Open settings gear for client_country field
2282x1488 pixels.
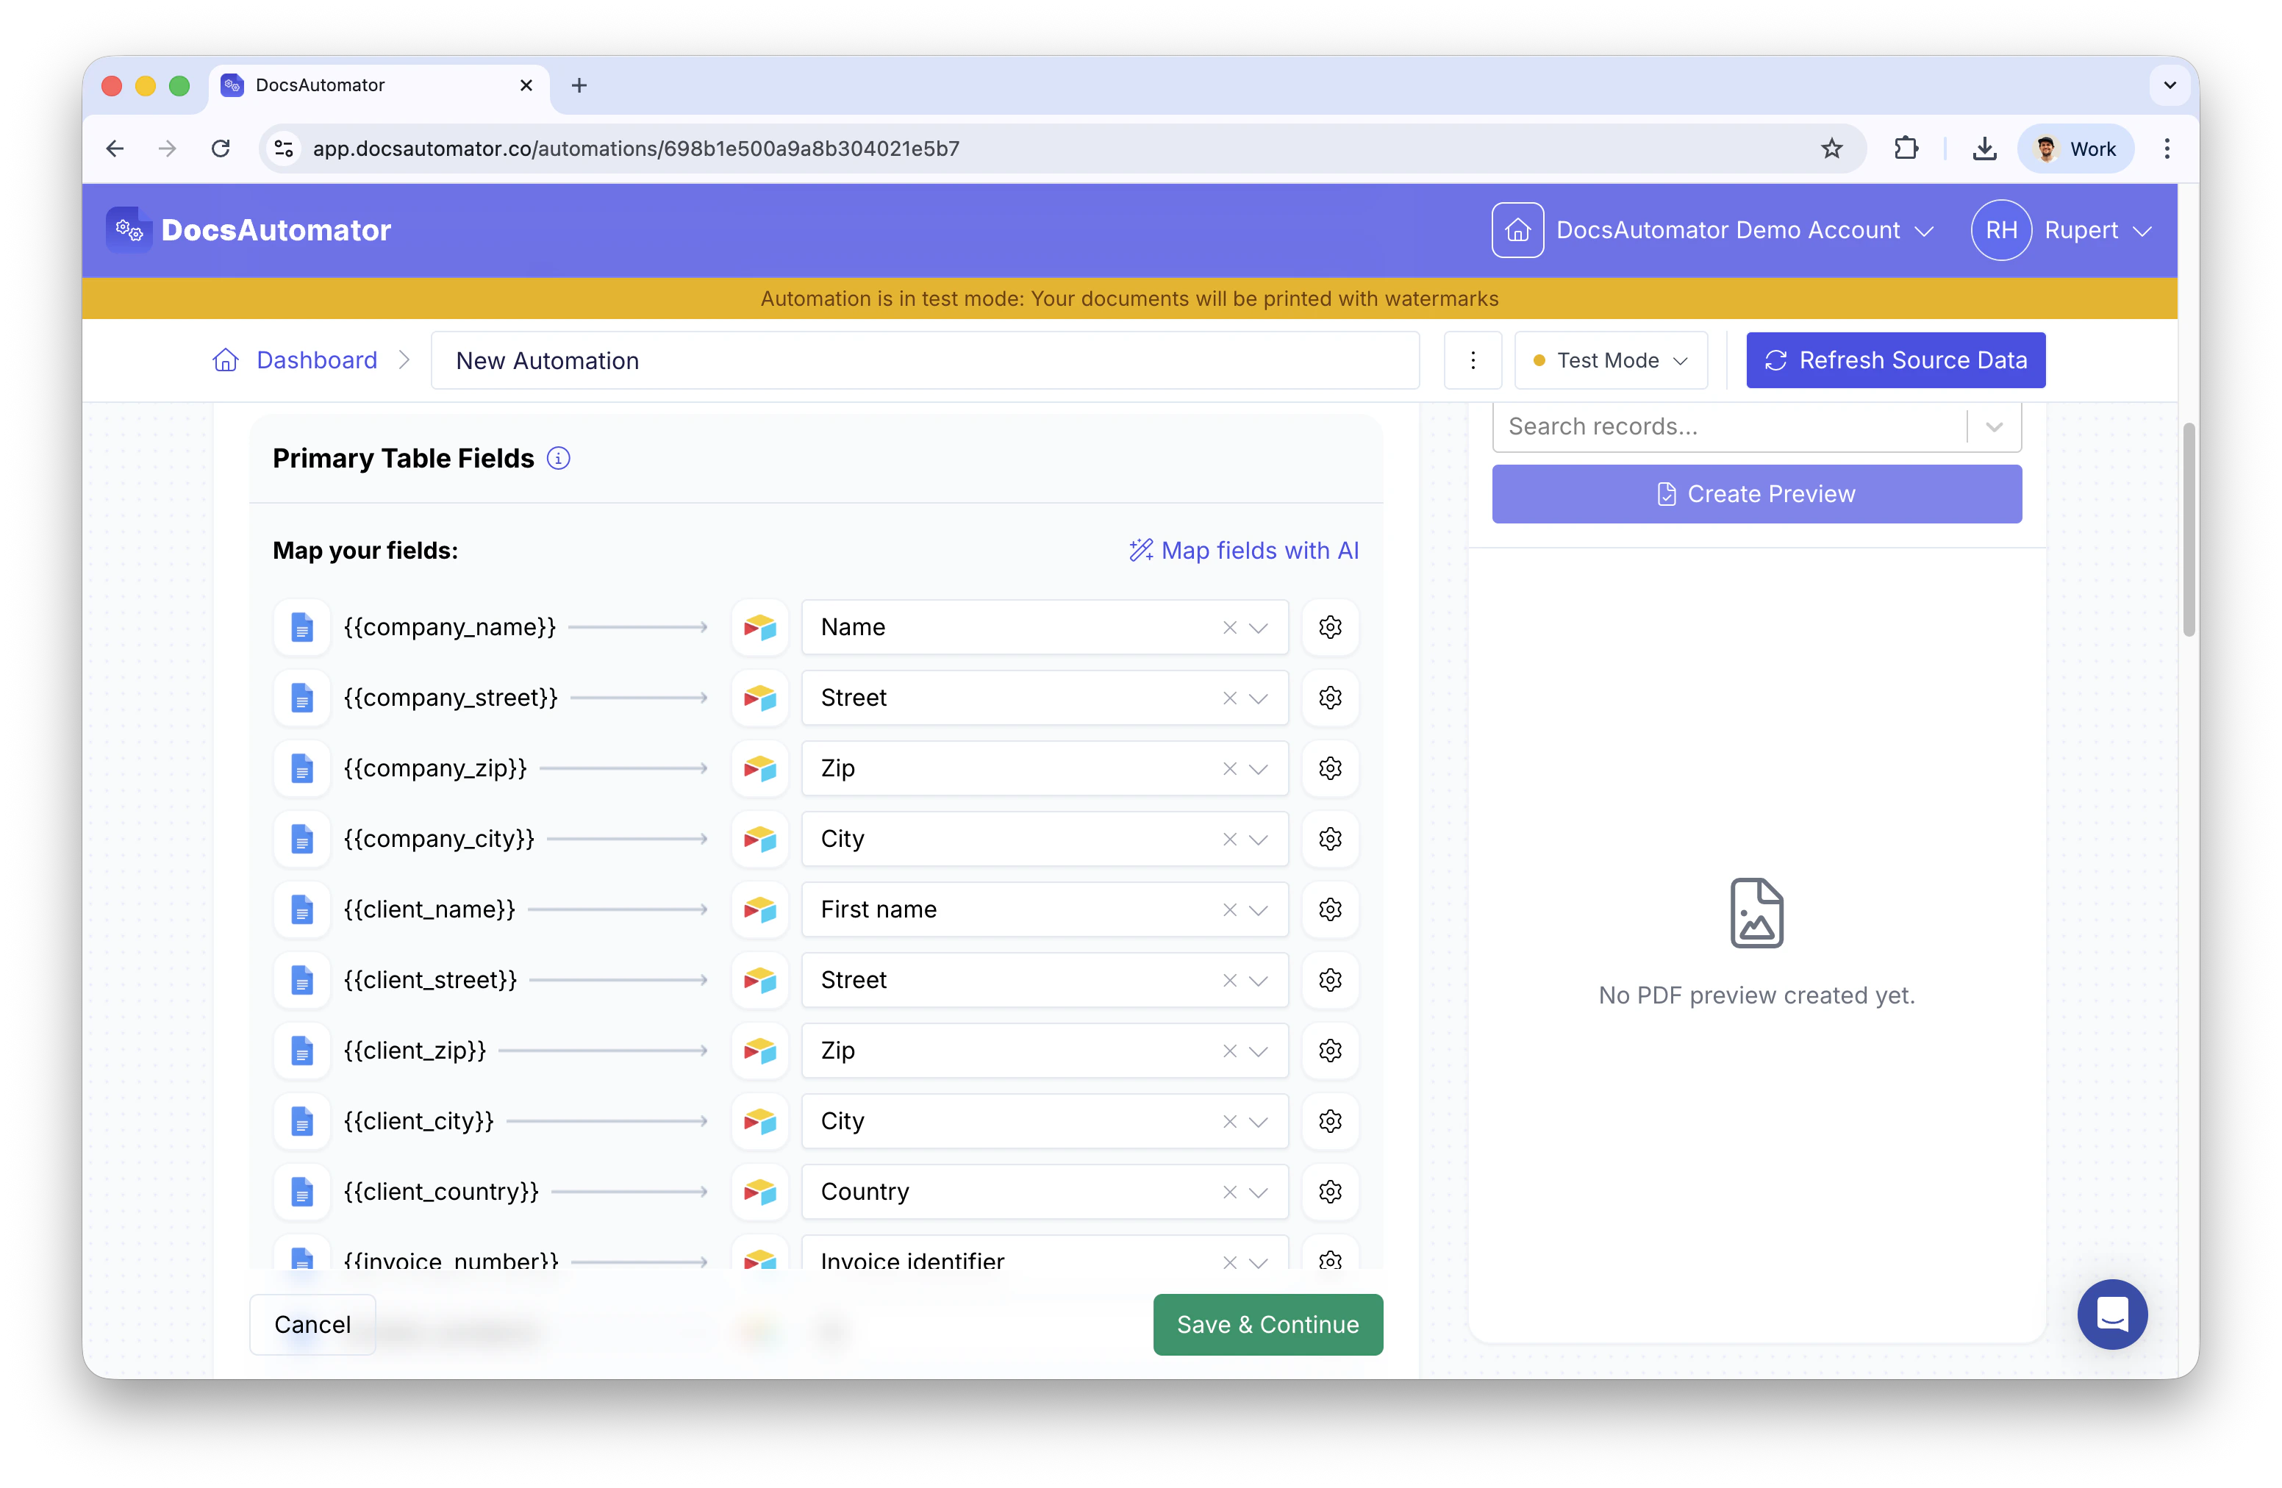[1330, 1192]
